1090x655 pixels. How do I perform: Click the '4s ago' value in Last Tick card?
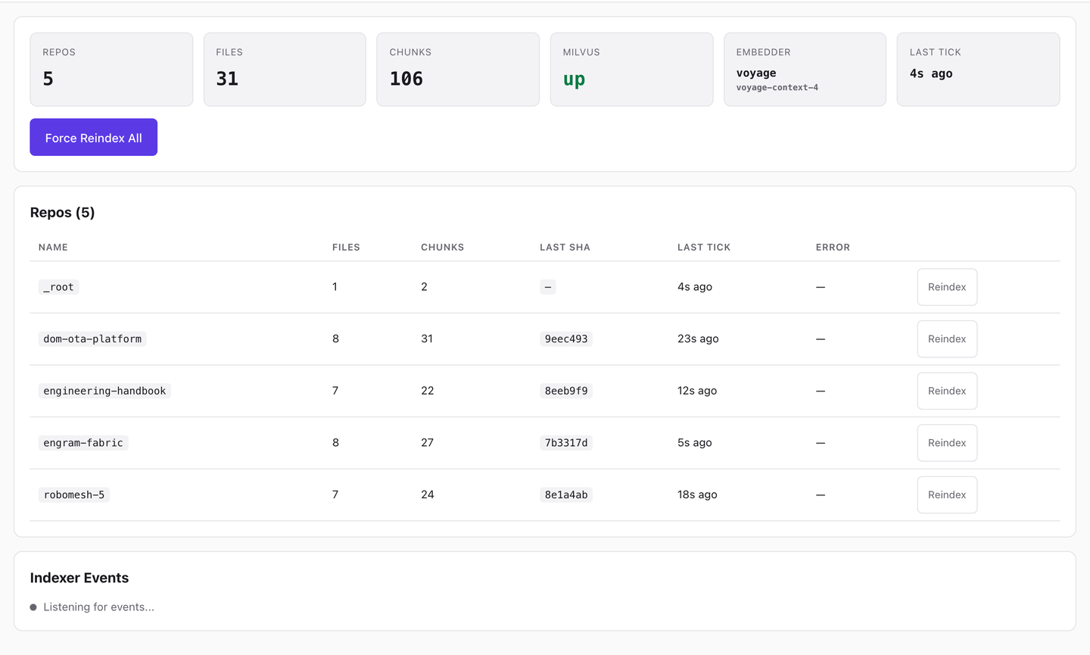(931, 73)
